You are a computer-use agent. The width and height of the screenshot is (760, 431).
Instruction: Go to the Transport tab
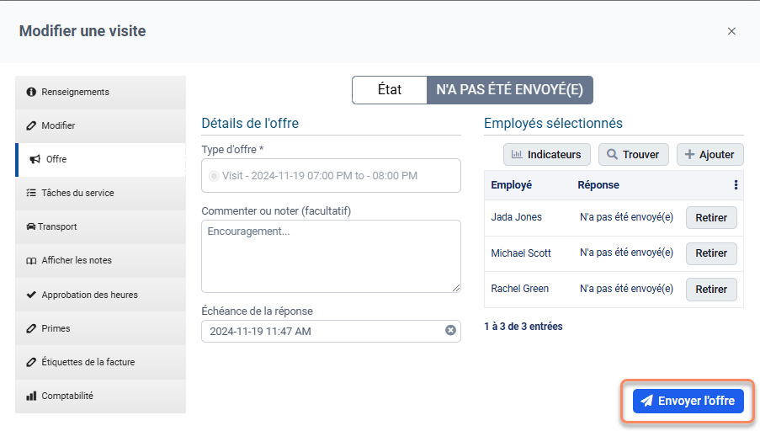point(100,226)
